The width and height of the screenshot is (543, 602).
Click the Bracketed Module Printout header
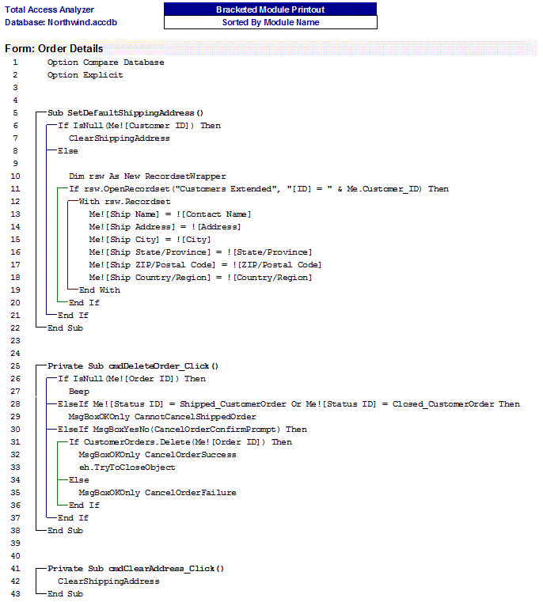(270, 9)
